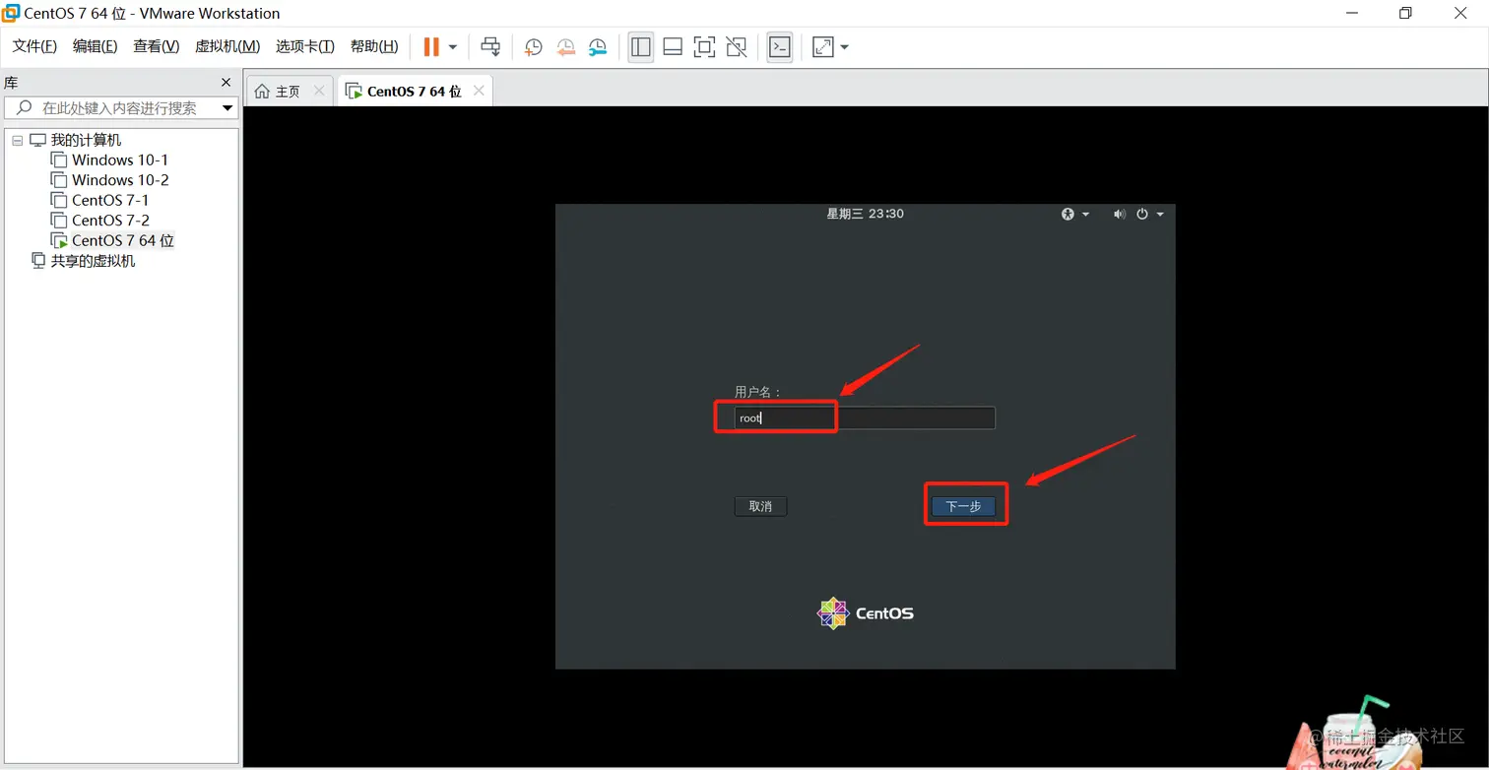The image size is (1489, 770).
Task: Switch to Unity mode icon in toolbar
Action: pos(737,46)
